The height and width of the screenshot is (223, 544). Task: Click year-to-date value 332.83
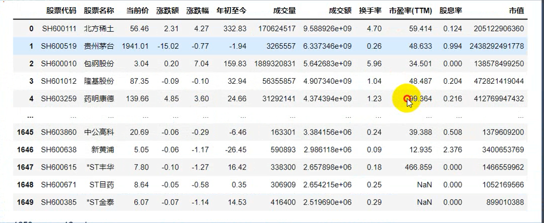235,29
